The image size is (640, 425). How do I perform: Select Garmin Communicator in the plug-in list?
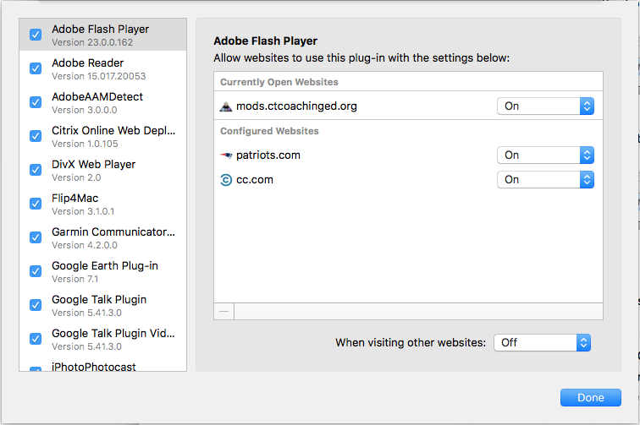pyautogui.click(x=103, y=237)
